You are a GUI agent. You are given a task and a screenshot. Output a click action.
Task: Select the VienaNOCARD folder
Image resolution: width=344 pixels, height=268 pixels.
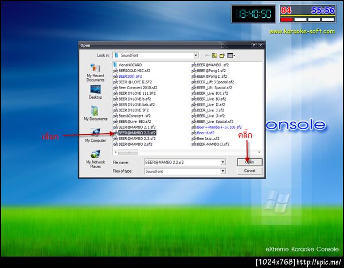(128, 65)
